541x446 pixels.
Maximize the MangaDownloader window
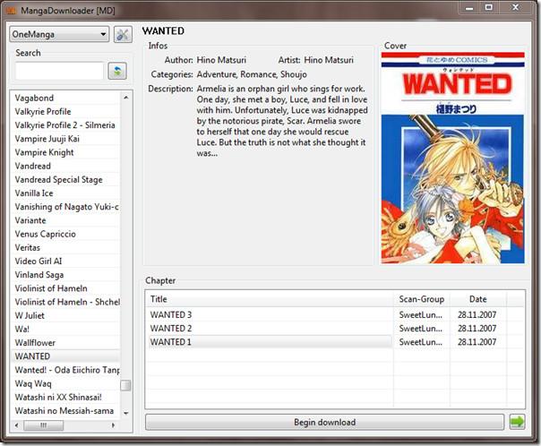click(x=488, y=8)
